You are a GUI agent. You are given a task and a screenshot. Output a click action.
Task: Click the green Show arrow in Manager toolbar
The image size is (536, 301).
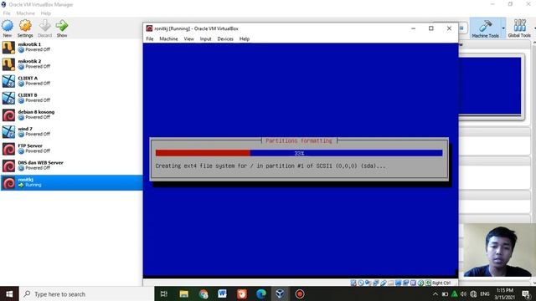click(62, 26)
